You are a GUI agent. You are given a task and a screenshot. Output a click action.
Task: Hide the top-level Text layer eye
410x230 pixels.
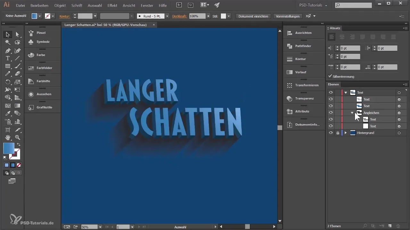pyautogui.click(x=331, y=93)
